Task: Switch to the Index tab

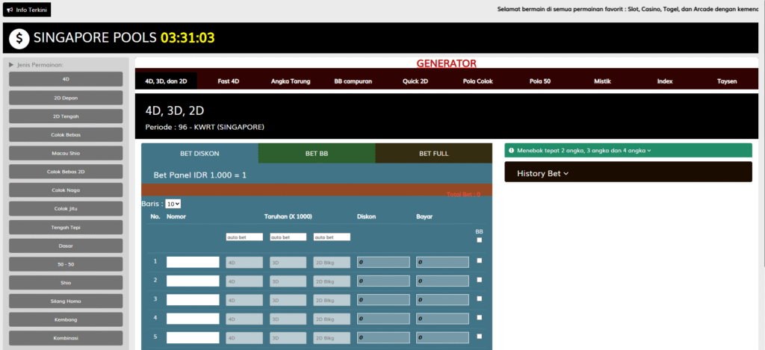Action: pyautogui.click(x=664, y=81)
